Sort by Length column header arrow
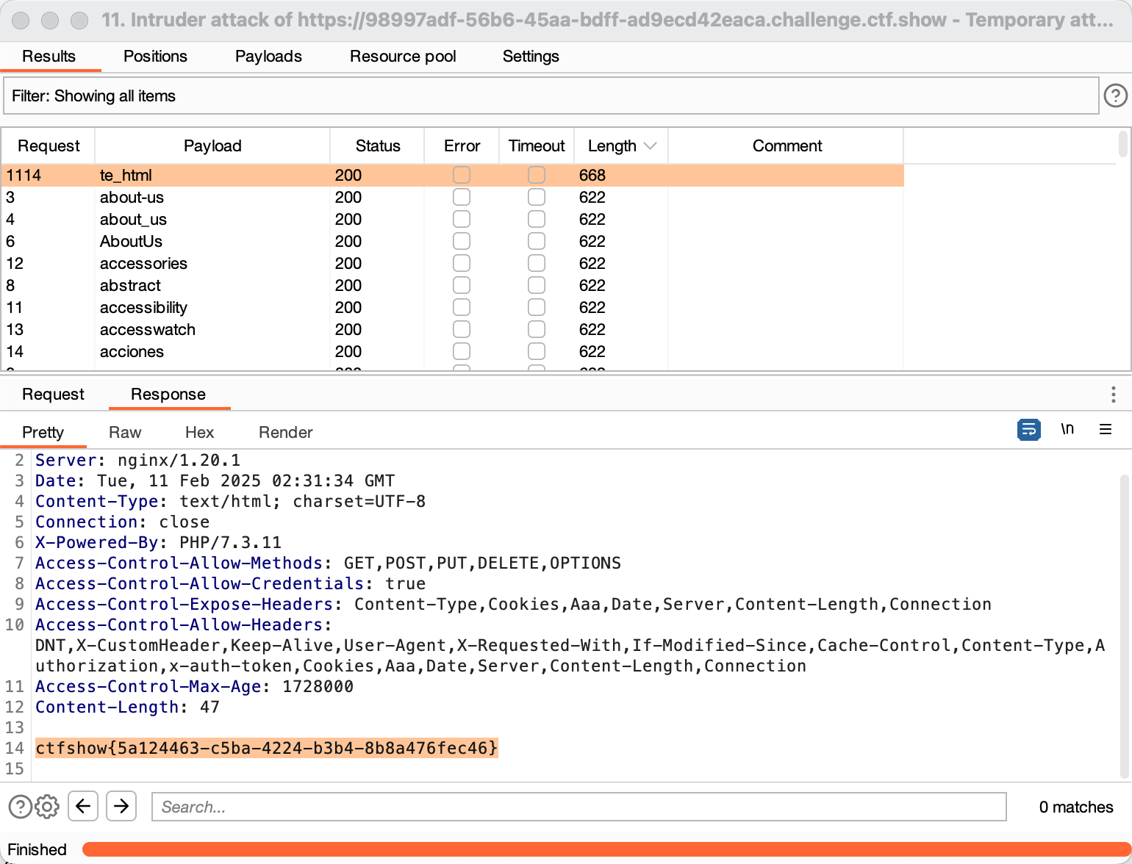Viewport: 1132px width, 864px height. coord(650,146)
